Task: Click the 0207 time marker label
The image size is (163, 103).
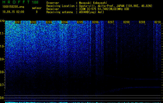Action: [x=111, y=22]
